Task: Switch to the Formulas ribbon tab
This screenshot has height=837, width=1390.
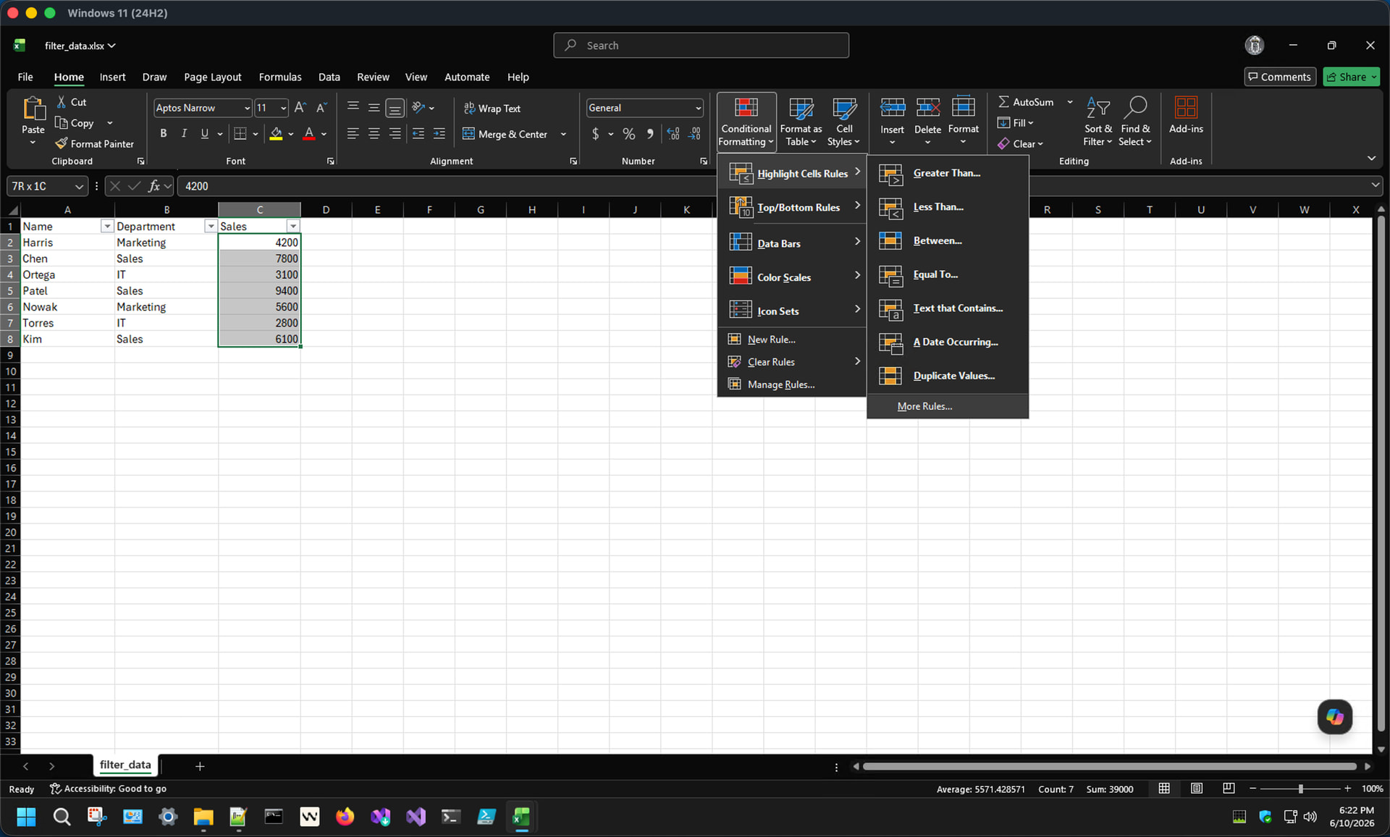Action: pyautogui.click(x=280, y=77)
